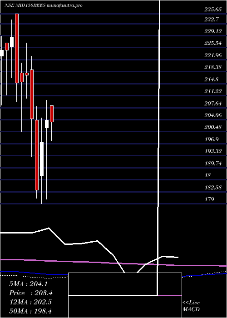Image resolution: width=227 pixels, height=318 pixels.
Task: Click the 182.58 price axis label
Action: coord(213,187)
